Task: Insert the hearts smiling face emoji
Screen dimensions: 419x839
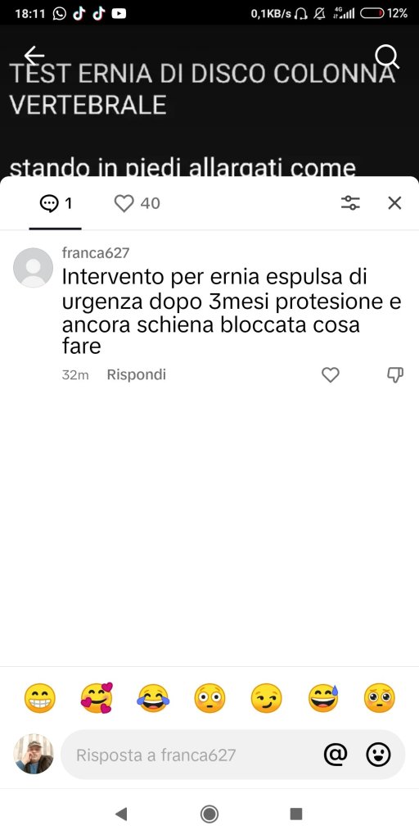Action: [97, 698]
